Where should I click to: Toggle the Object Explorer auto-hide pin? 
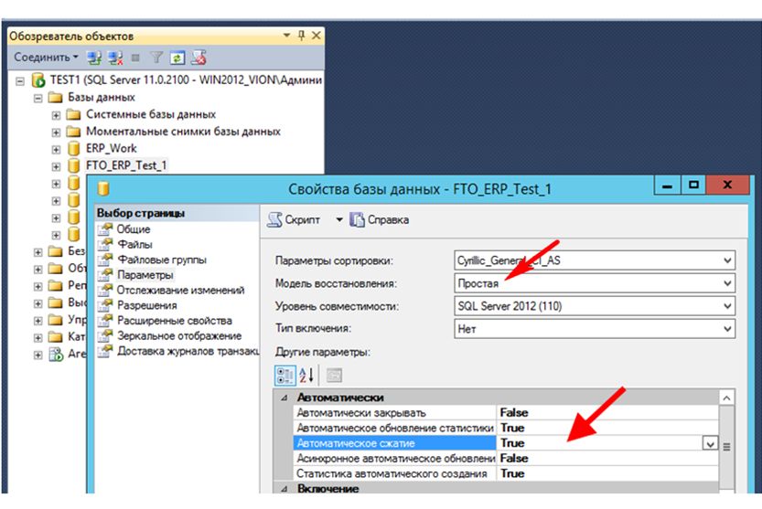(301, 35)
